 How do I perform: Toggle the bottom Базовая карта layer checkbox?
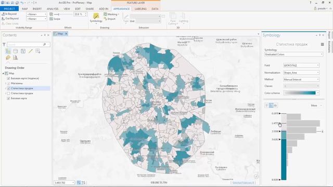point(8,98)
